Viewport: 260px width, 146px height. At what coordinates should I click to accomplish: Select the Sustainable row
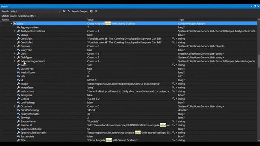point(129,136)
